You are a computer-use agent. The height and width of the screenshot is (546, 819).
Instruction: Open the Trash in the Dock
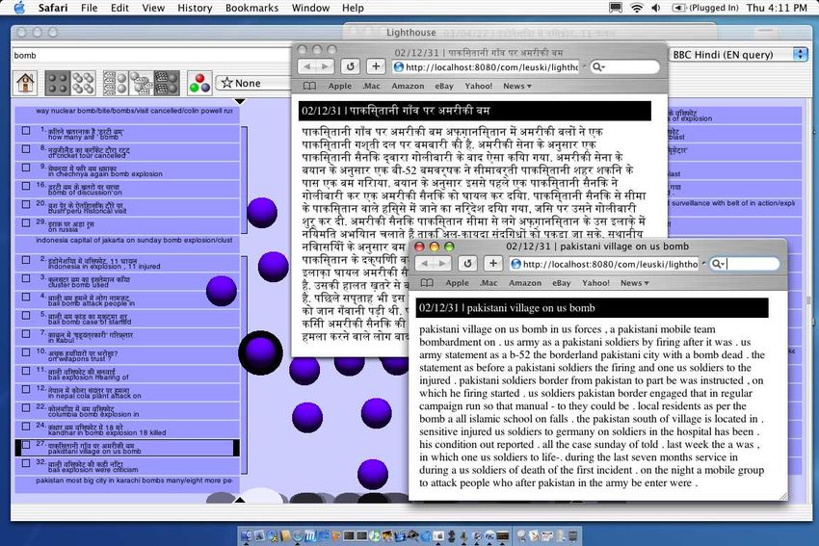click(x=573, y=536)
